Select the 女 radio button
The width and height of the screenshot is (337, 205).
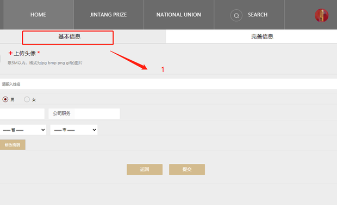pyautogui.click(x=27, y=99)
